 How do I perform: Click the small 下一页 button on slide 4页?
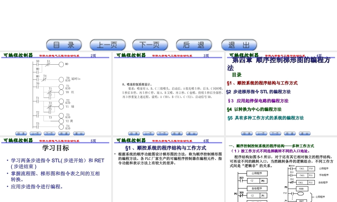pyautogui.click(x=275, y=134)
